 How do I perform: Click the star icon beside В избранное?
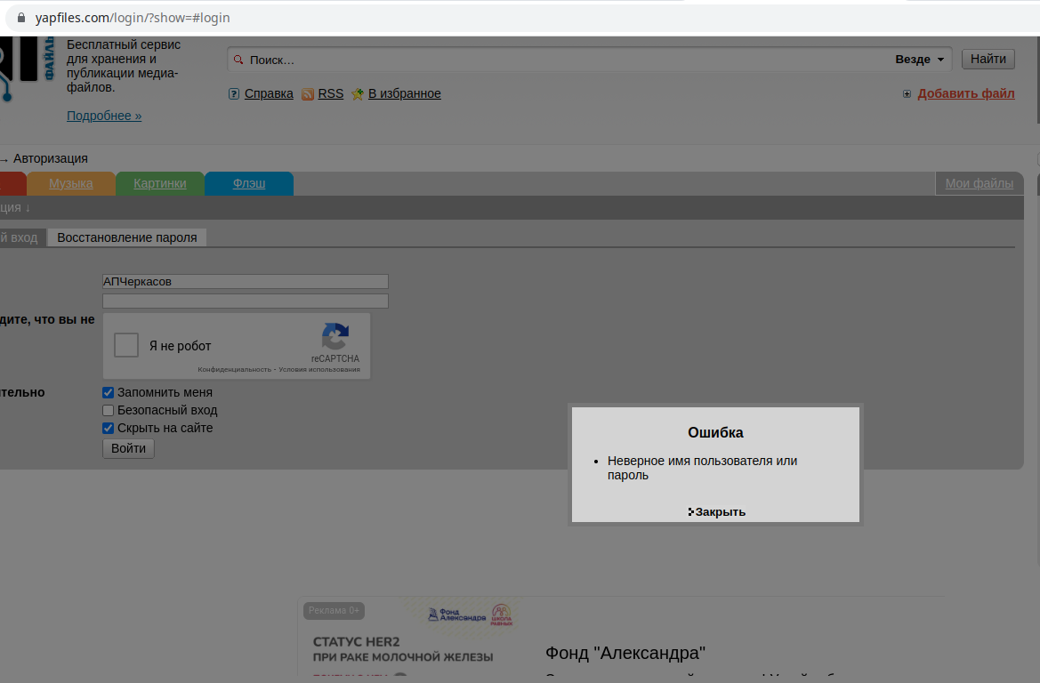coord(358,94)
